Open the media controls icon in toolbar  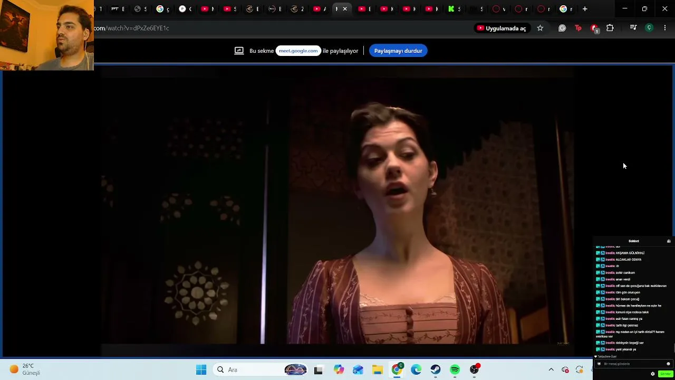tap(633, 28)
